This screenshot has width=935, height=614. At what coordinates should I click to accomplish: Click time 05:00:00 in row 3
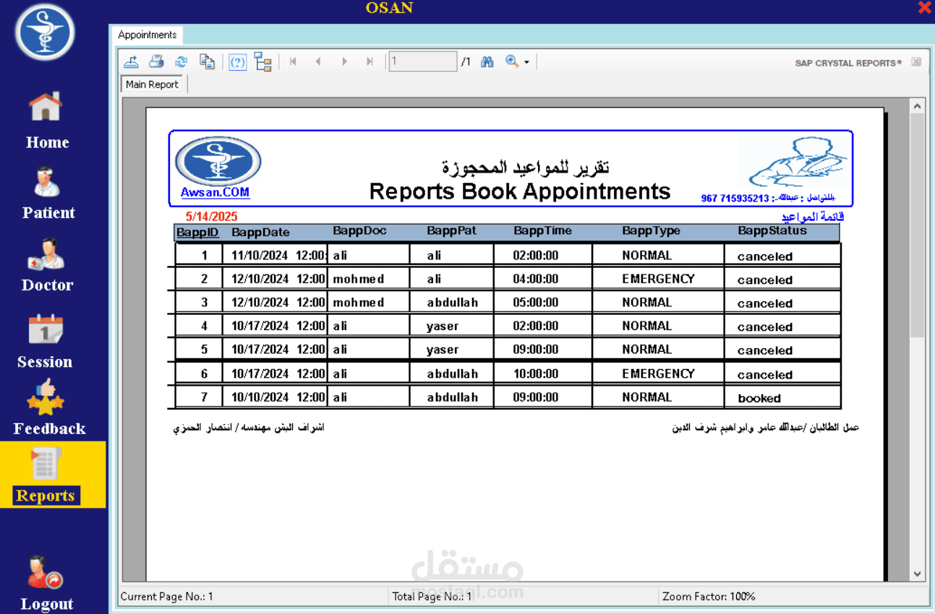point(536,303)
